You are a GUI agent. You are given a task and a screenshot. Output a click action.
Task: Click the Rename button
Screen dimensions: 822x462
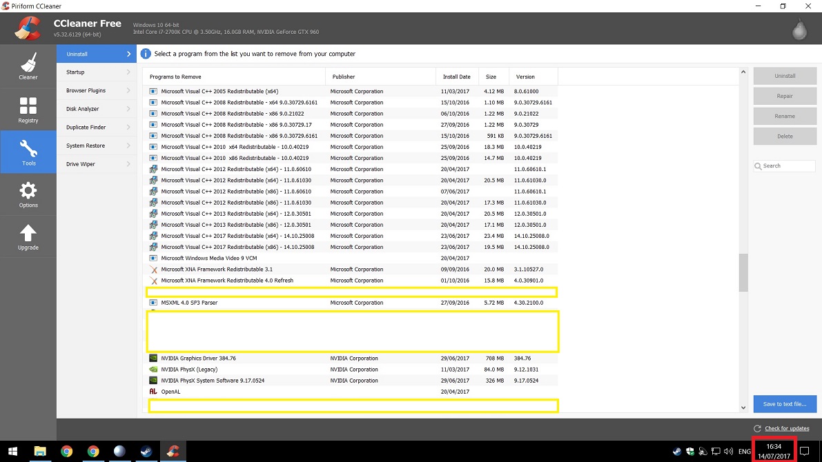(785, 117)
